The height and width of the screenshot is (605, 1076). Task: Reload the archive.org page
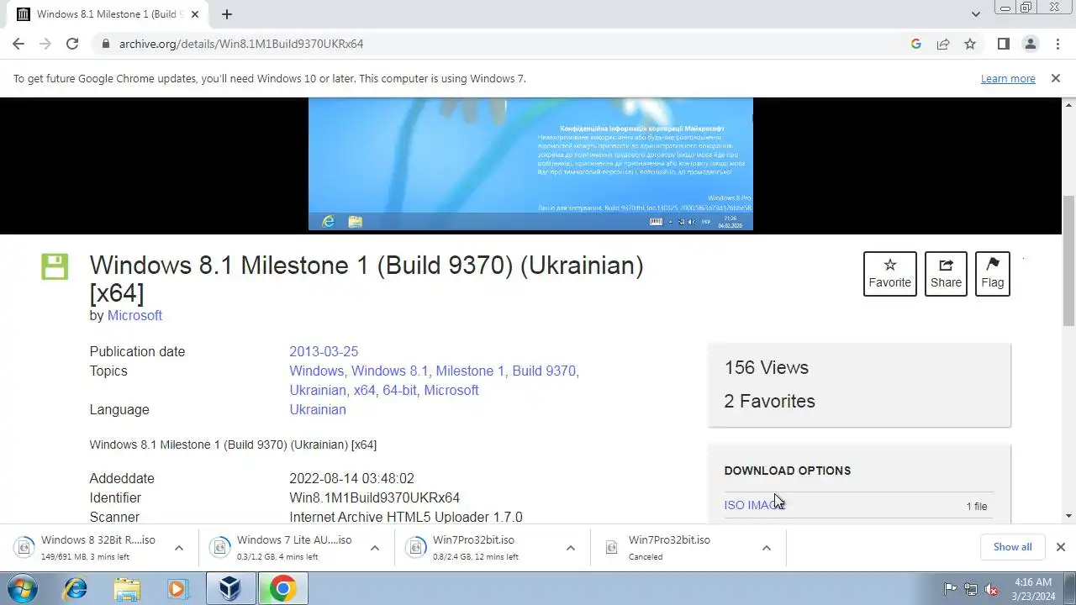click(72, 44)
